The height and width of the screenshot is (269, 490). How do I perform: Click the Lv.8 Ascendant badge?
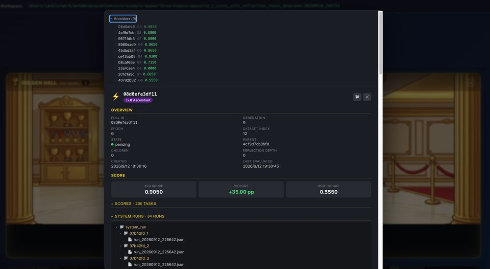(138, 100)
